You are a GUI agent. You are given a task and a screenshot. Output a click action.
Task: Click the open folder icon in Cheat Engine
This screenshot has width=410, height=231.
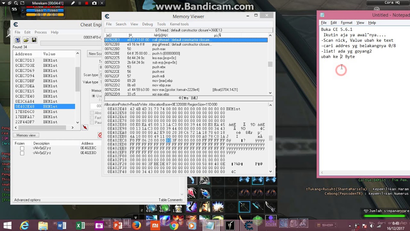(x=26, y=40)
